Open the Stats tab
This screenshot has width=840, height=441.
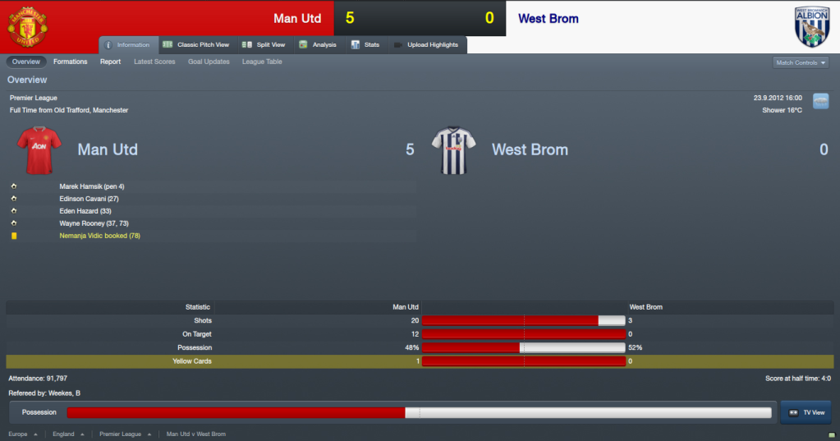365,45
